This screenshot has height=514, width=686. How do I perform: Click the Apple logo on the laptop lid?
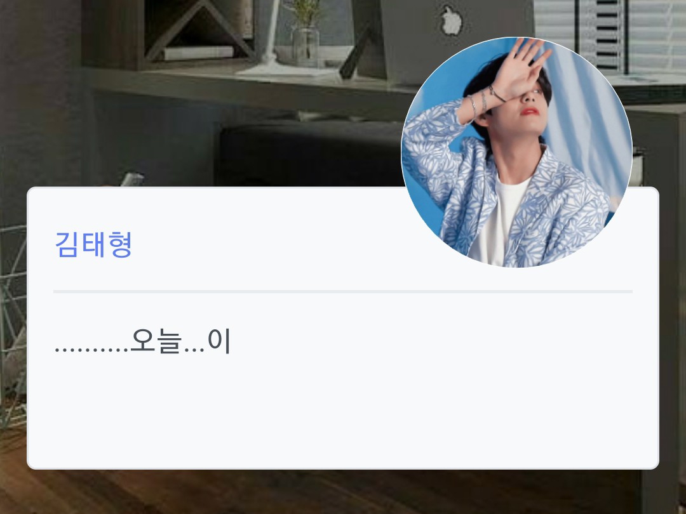pyautogui.click(x=451, y=20)
